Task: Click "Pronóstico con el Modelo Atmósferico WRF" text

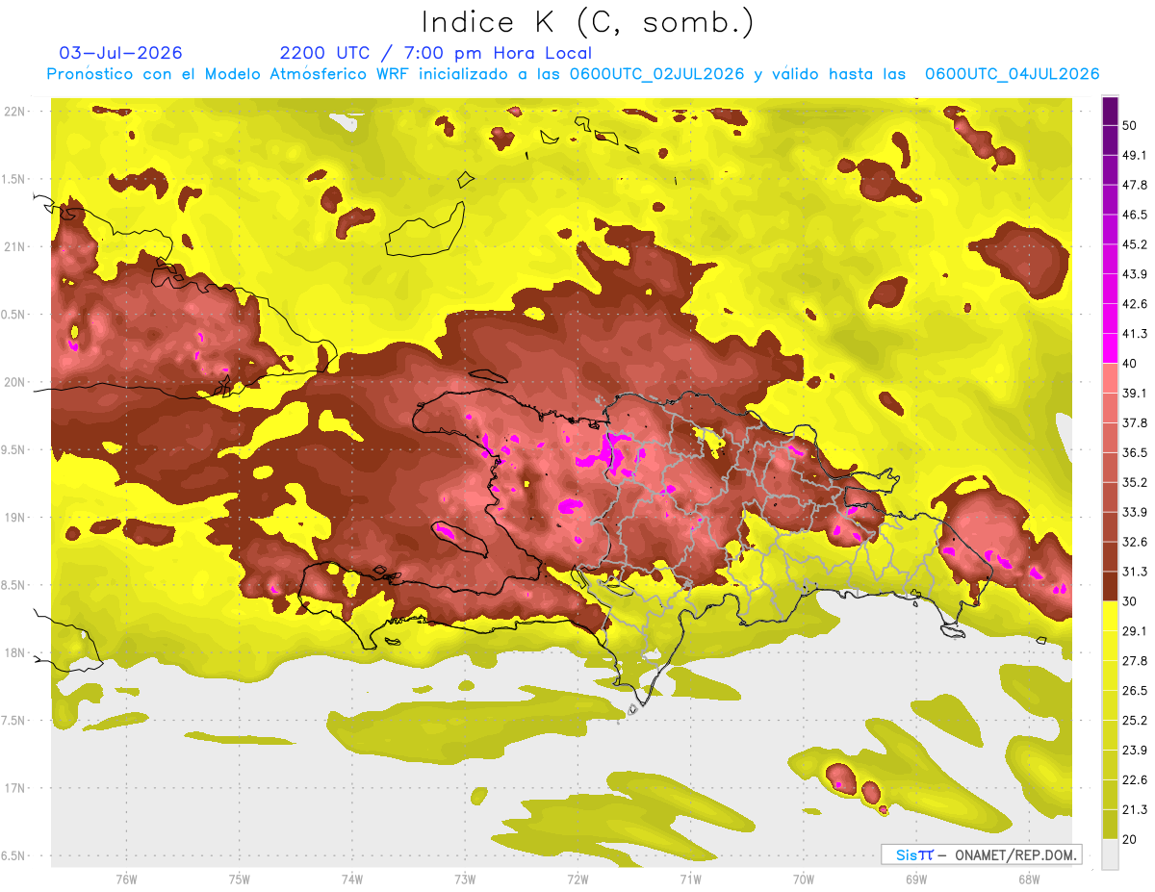Action: [230, 74]
